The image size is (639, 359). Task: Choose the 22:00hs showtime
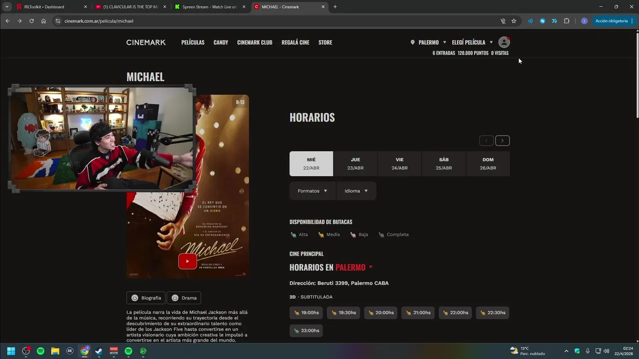[x=455, y=313]
